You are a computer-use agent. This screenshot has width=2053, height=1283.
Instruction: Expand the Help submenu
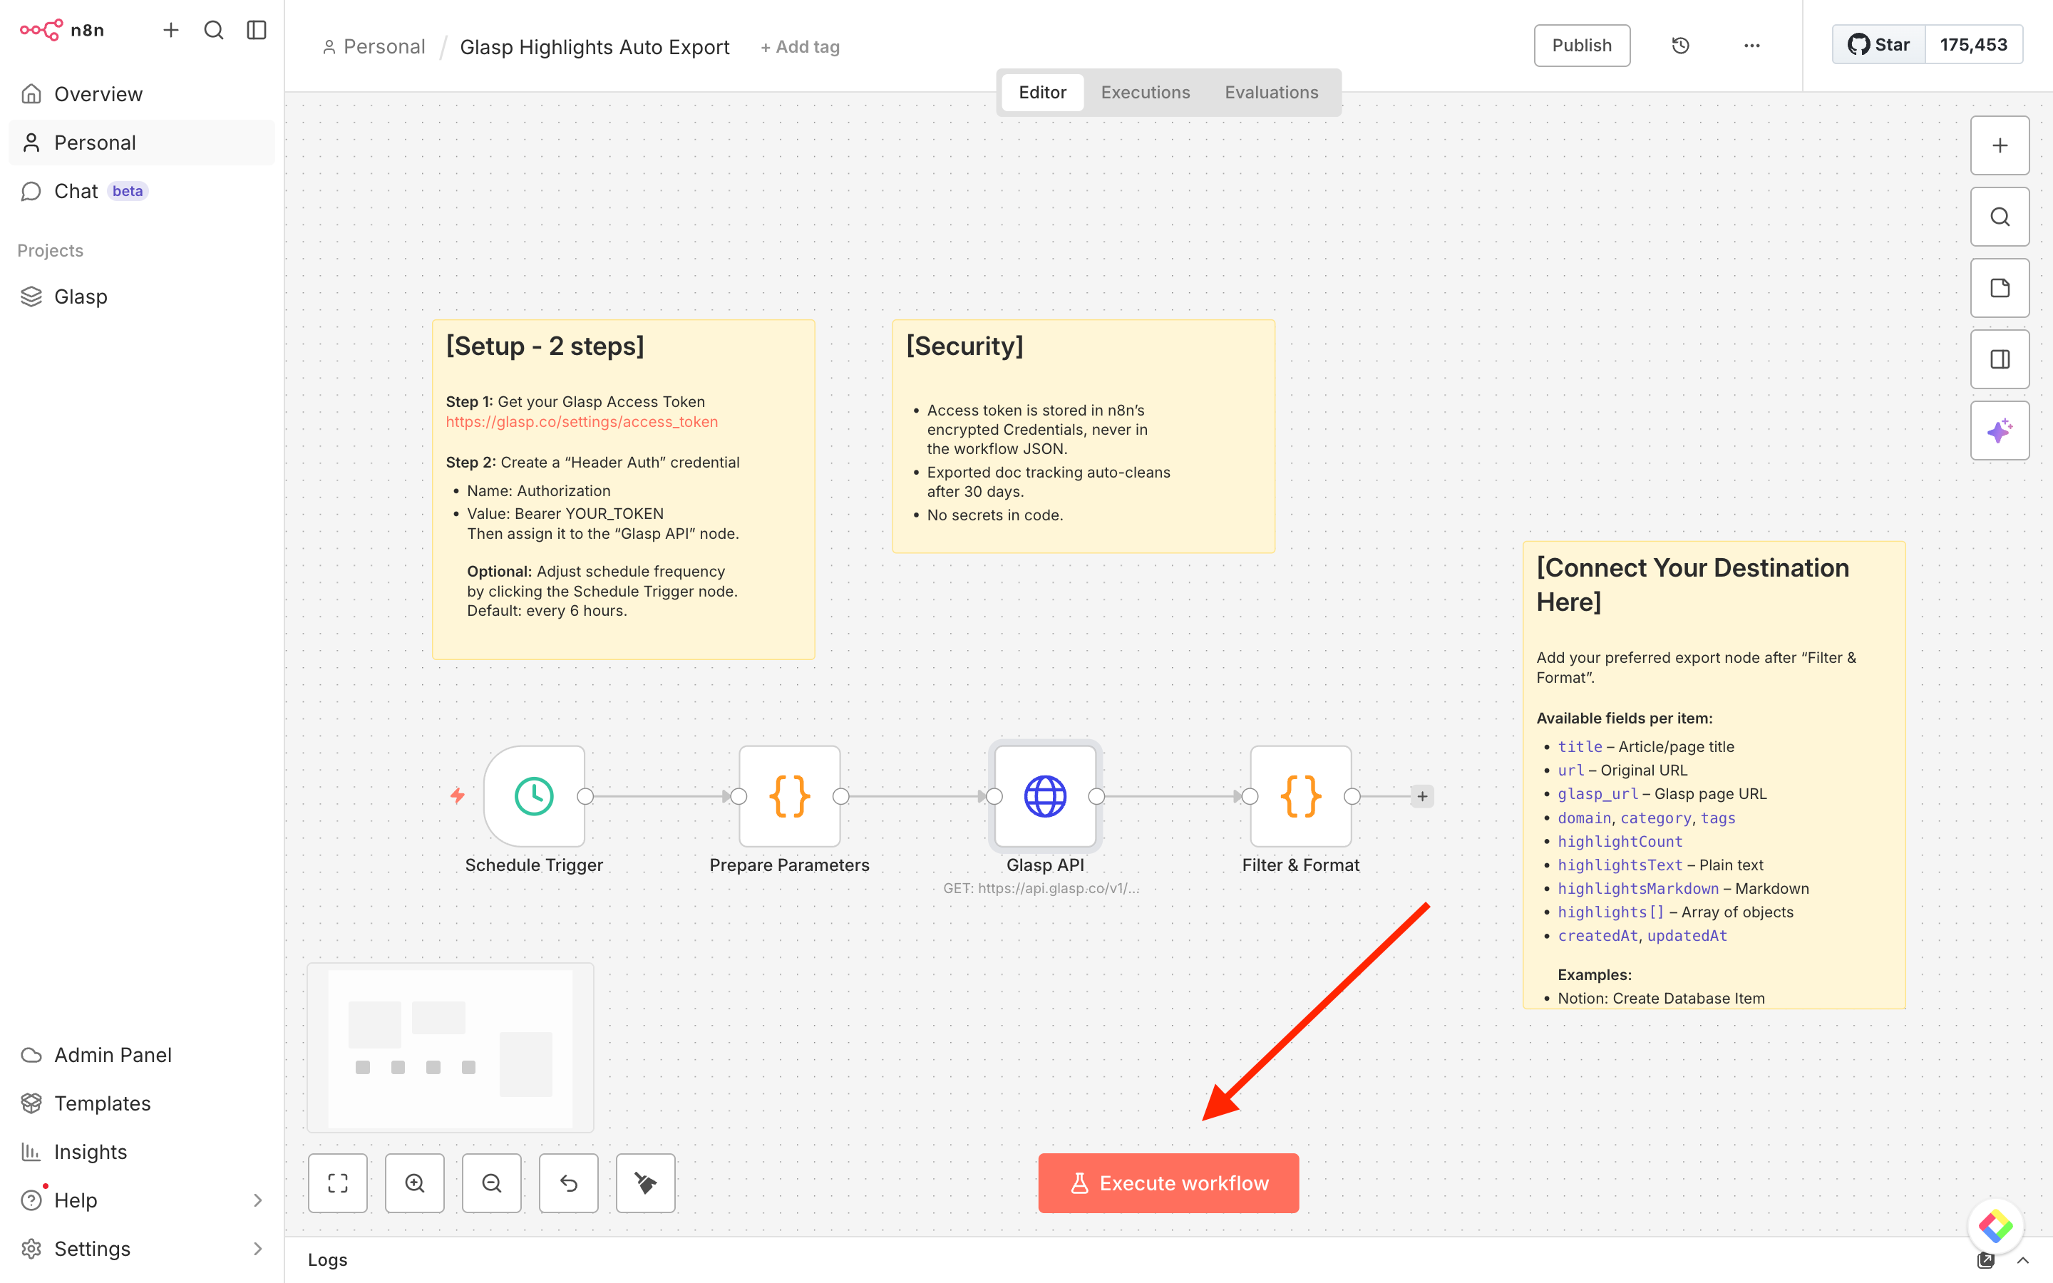click(257, 1200)
